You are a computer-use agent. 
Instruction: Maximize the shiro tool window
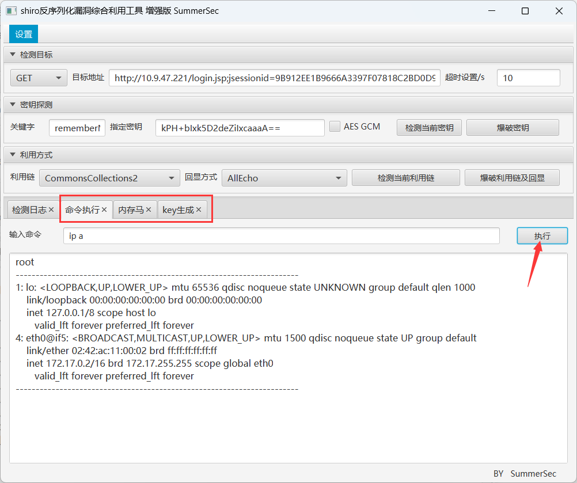[x=525, y=11]
